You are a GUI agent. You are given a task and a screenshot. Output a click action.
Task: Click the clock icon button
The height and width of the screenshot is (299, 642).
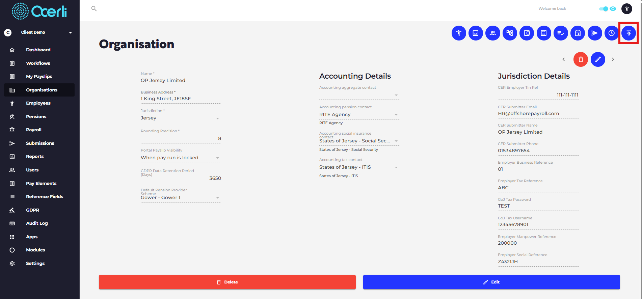[612, 33]
